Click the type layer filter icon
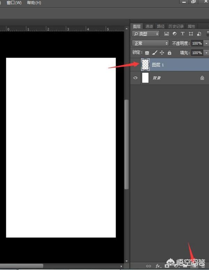209x270 pixels. click(183, 34)
